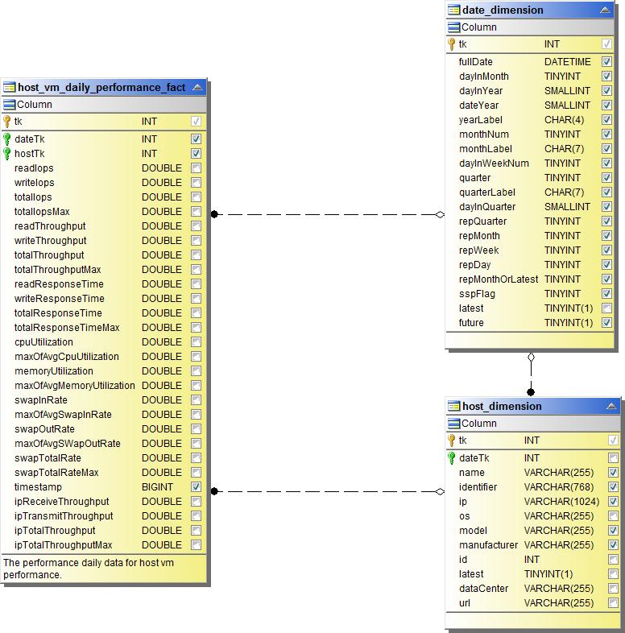Select fact-to-date_dimension relationship solid endpoint
625x633 pixels.
pos(214,214)
